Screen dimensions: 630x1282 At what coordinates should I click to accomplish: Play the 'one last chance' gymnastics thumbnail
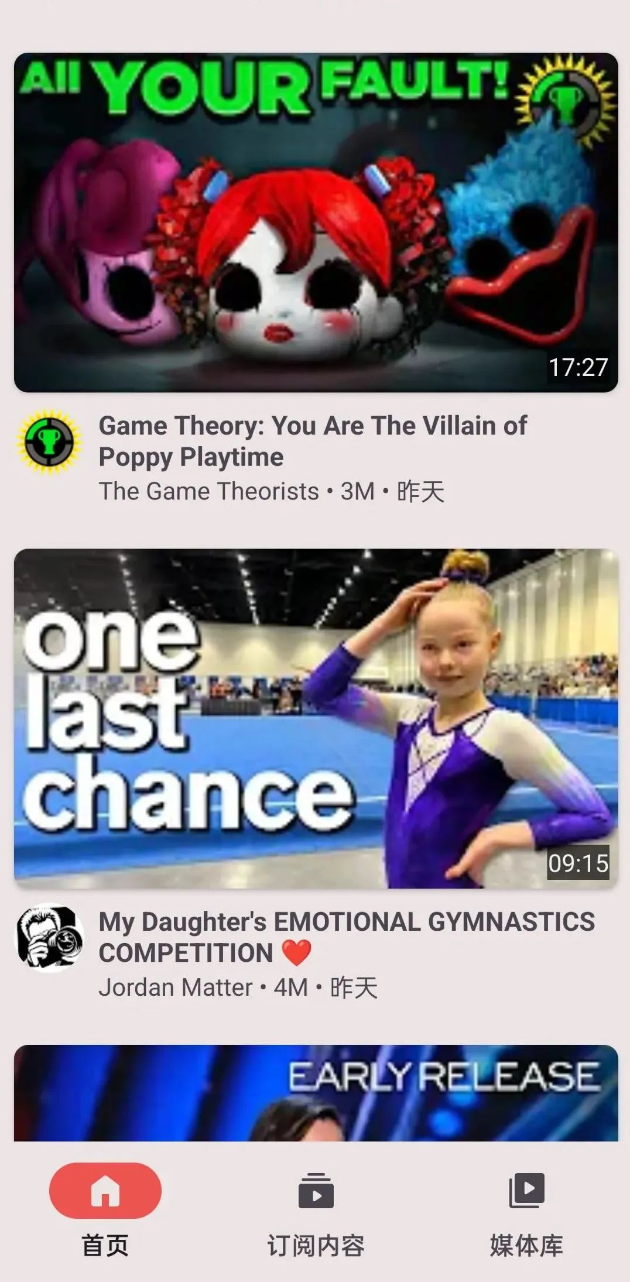[316, 718]
